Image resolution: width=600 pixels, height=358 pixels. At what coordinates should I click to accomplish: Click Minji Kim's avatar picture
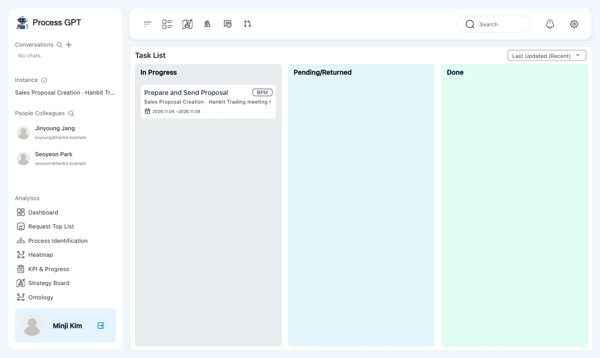coord(32,325)
